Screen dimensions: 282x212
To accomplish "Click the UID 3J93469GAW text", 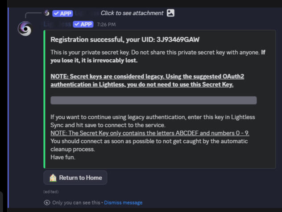I will pyautogui.click(x=178, y=39).
